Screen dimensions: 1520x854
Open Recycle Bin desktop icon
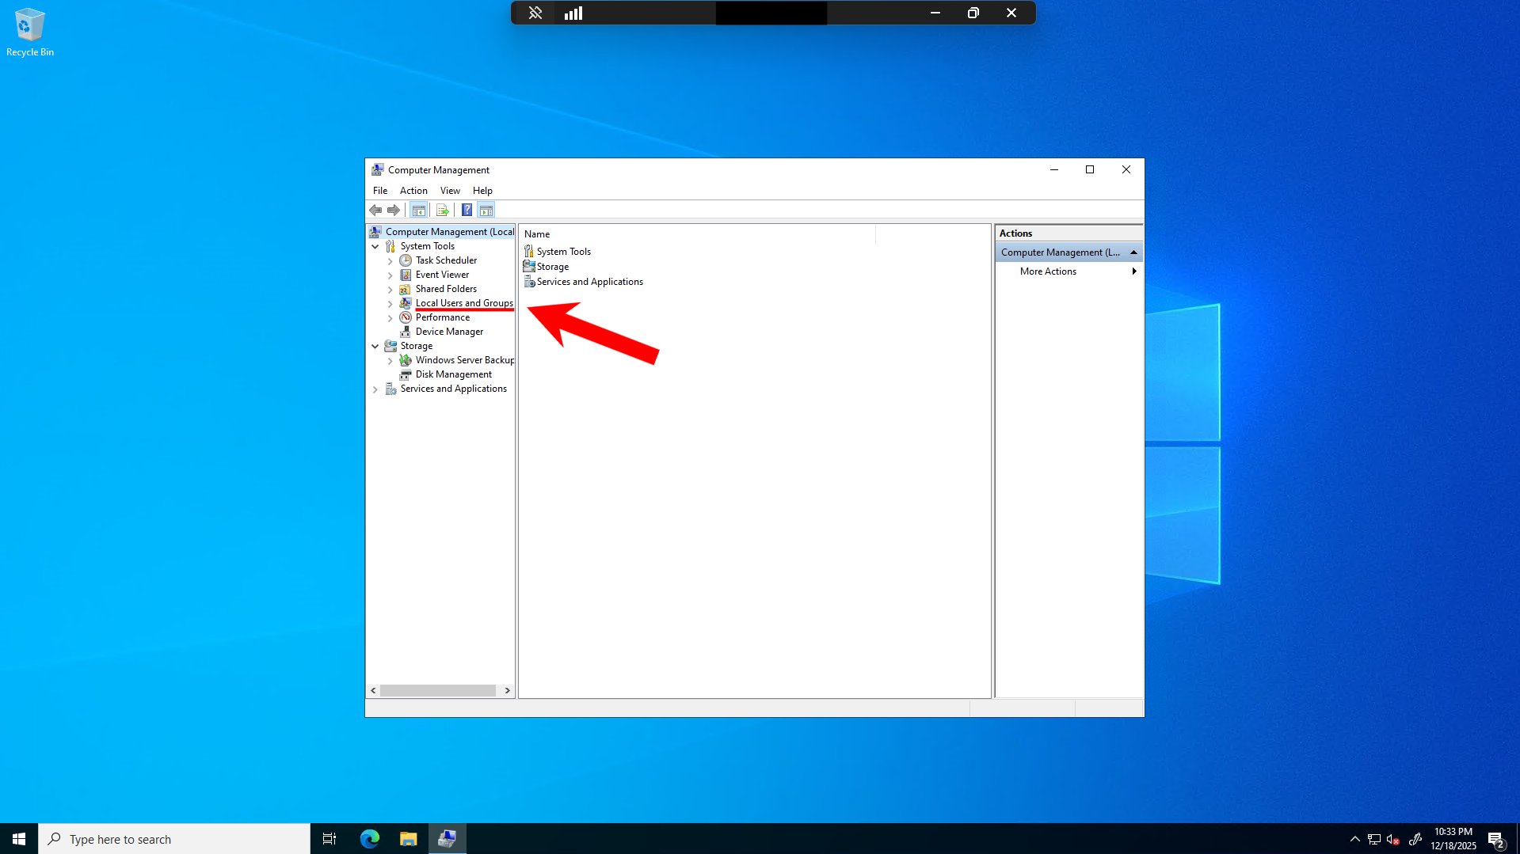(x=30, y=32)
